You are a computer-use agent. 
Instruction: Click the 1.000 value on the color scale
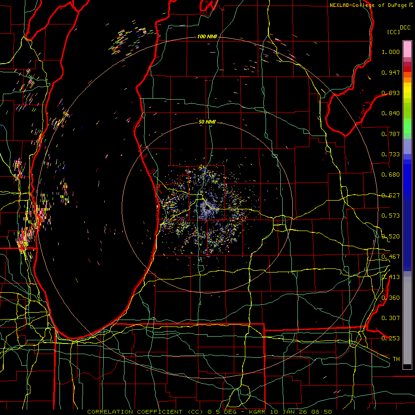tap(391, 52)
